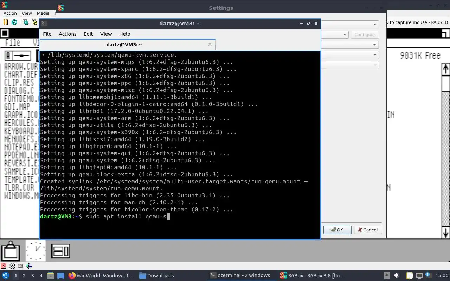
Task: Click the floppy drive status bar icon
Action: pos(4,266)
